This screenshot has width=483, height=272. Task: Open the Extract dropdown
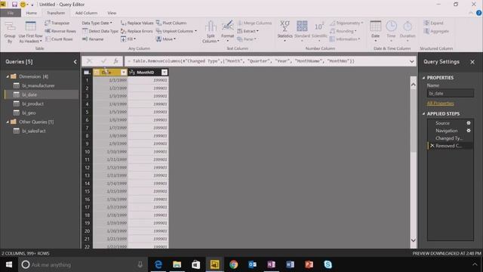pos(248,31)
